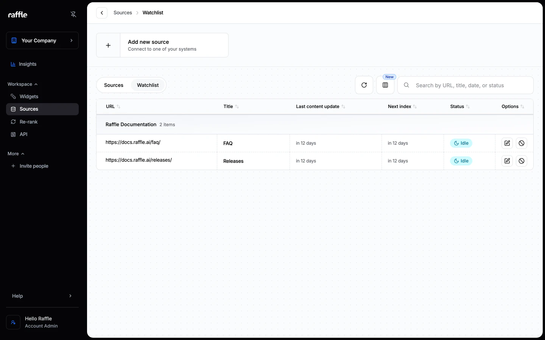The image size is (545, 340).
Task: Click Invite people
Action: click(x=42, y=166)
